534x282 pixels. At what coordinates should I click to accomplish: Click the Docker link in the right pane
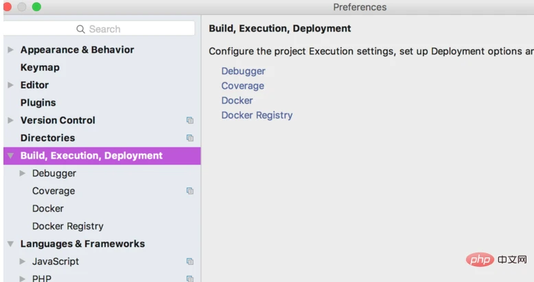[x=237, y=101]
